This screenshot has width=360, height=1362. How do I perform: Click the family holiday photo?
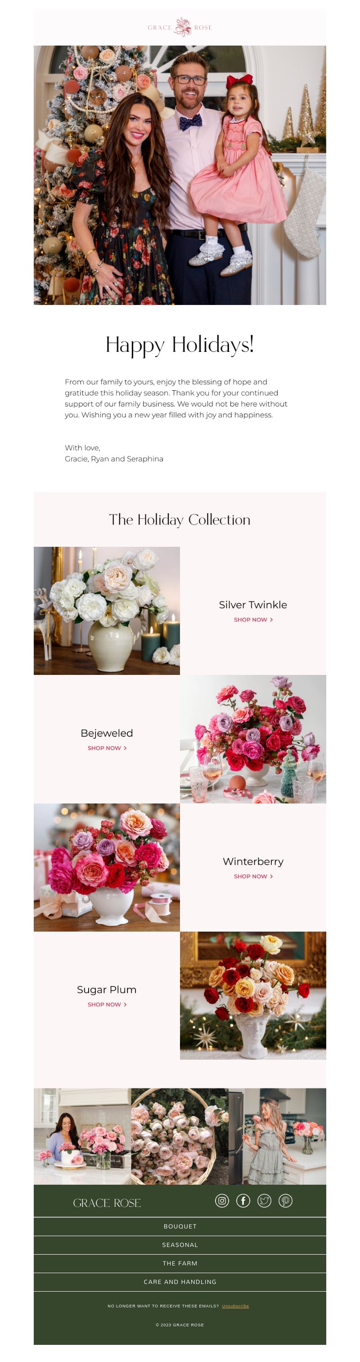pos(180,175)
